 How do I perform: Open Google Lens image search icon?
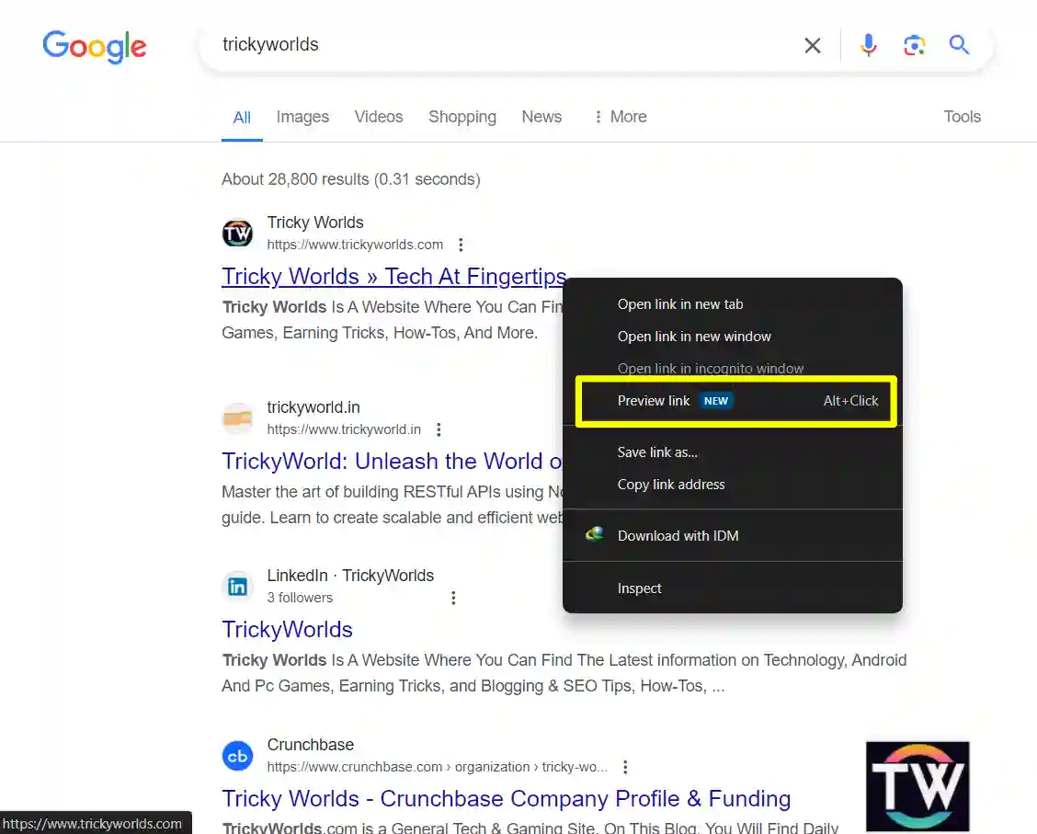point(914,44)
